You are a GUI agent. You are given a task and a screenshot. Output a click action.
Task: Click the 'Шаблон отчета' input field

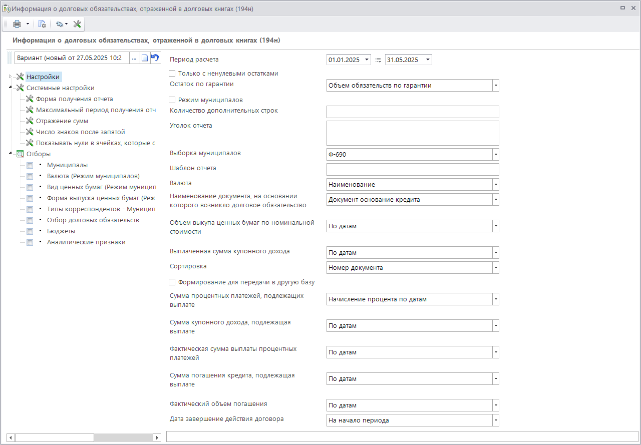pos(413,170)
